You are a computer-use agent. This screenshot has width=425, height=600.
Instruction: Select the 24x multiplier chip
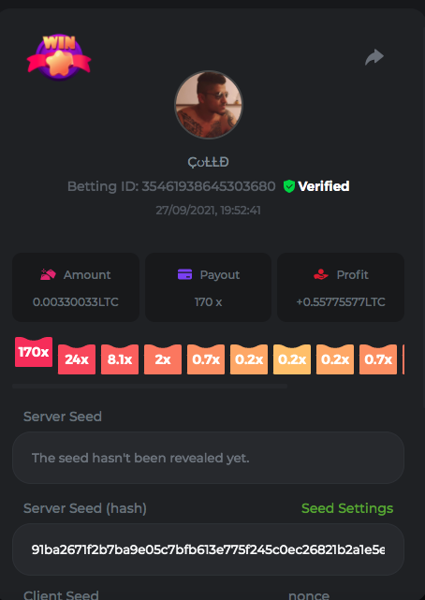point(77,359)
